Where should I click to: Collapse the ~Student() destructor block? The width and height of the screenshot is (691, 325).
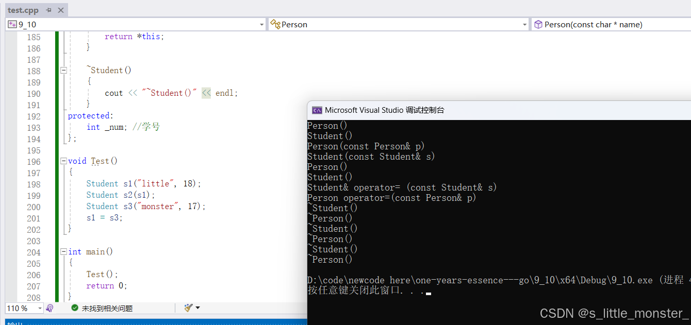[x=63, y=71]
